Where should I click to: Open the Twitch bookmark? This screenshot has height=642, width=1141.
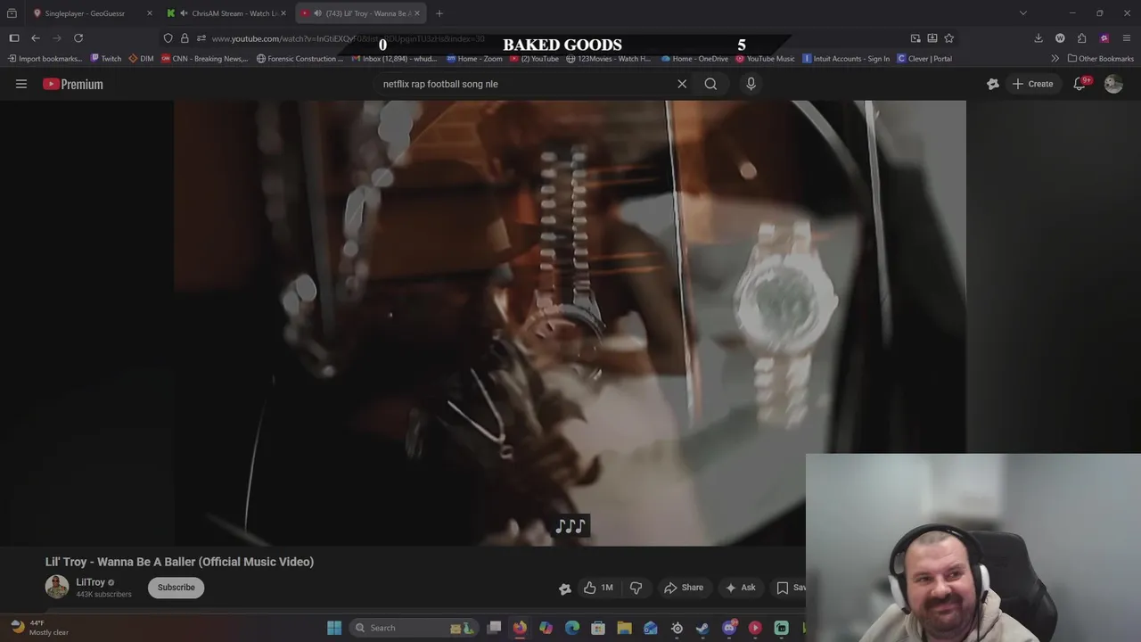coord(106,59)
